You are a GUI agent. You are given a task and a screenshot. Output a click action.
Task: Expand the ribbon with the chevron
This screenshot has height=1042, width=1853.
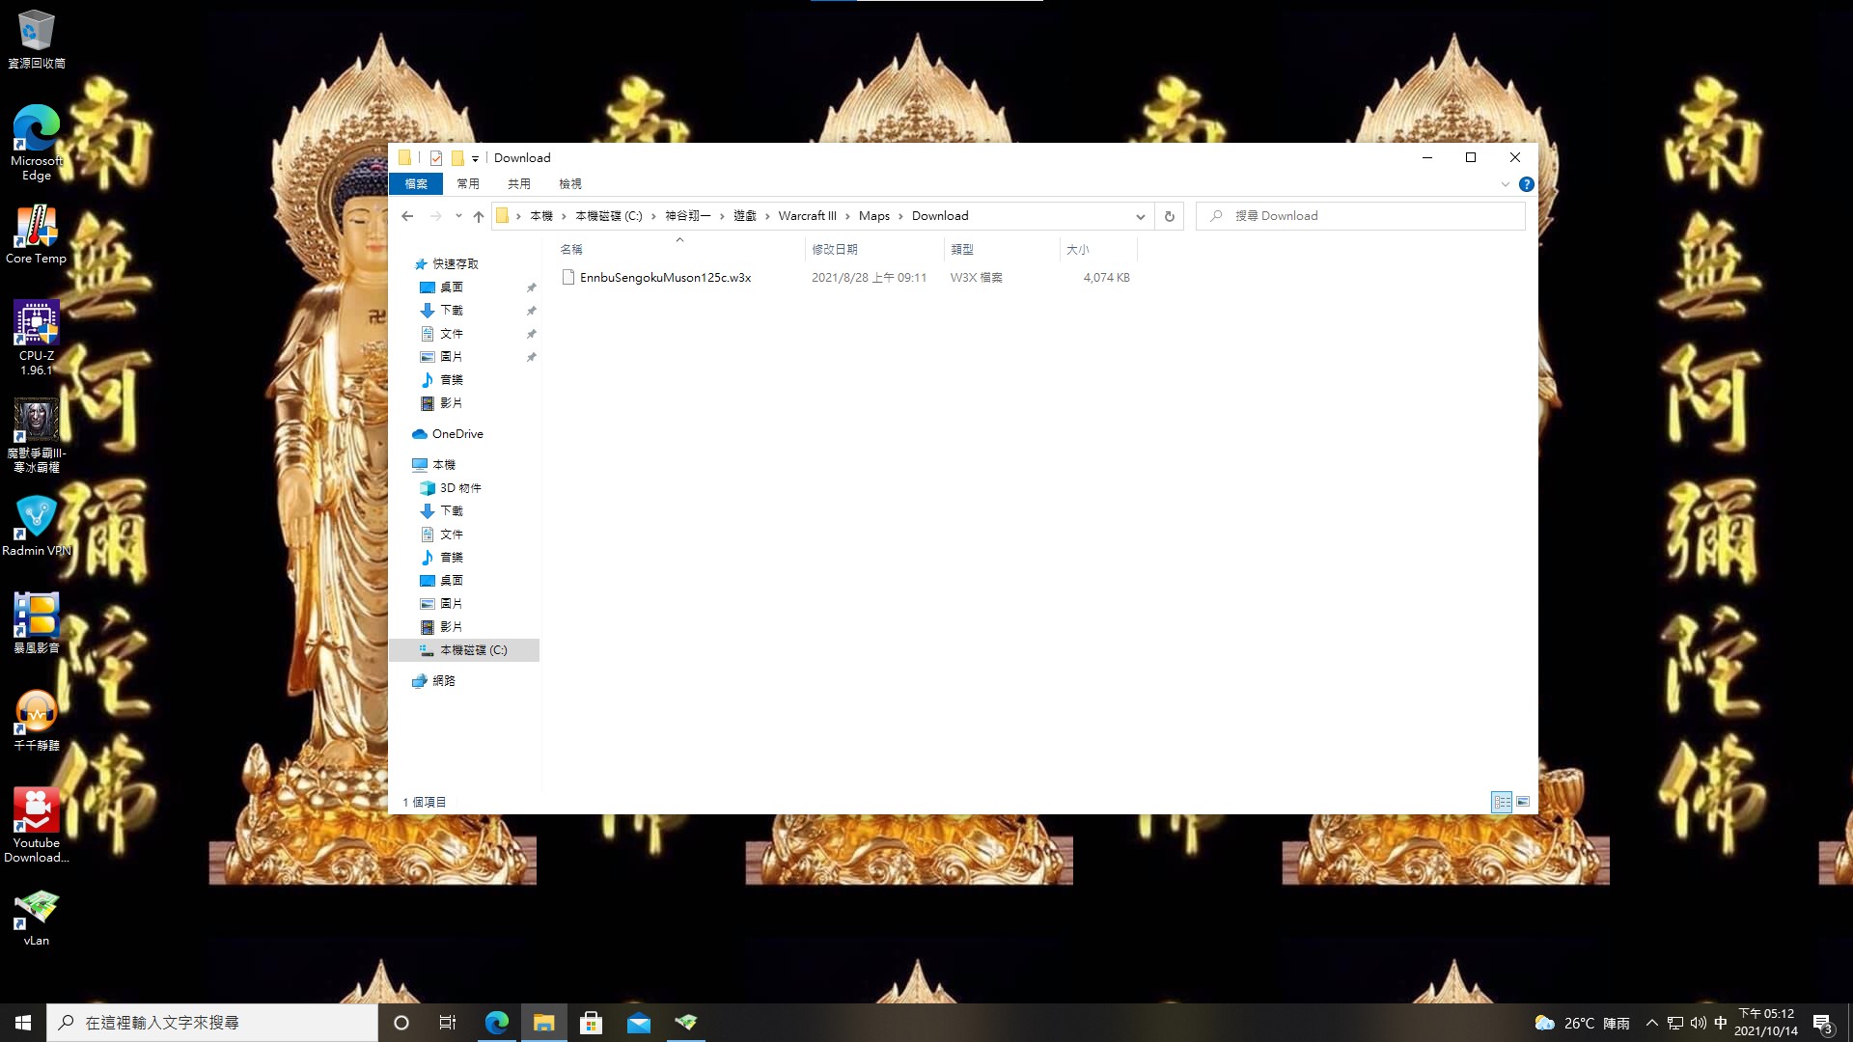pyautogui.click(x=1505, y=184)
